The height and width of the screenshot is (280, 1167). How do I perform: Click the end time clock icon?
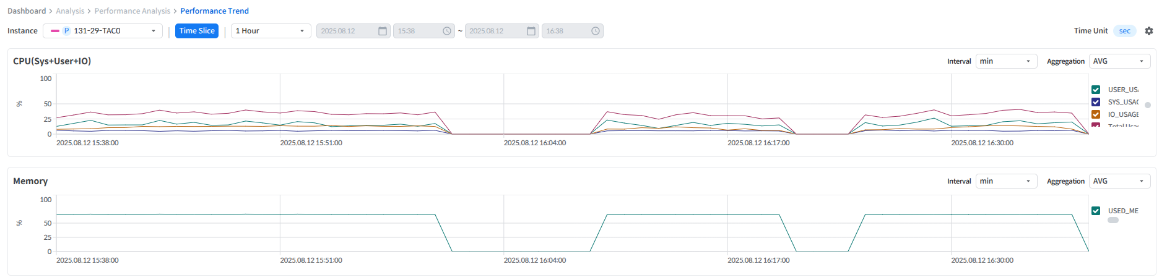point(596,31)
